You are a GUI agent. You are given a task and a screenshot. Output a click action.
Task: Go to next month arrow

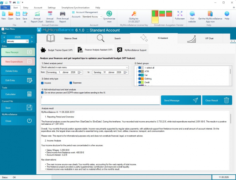[32, 41]
